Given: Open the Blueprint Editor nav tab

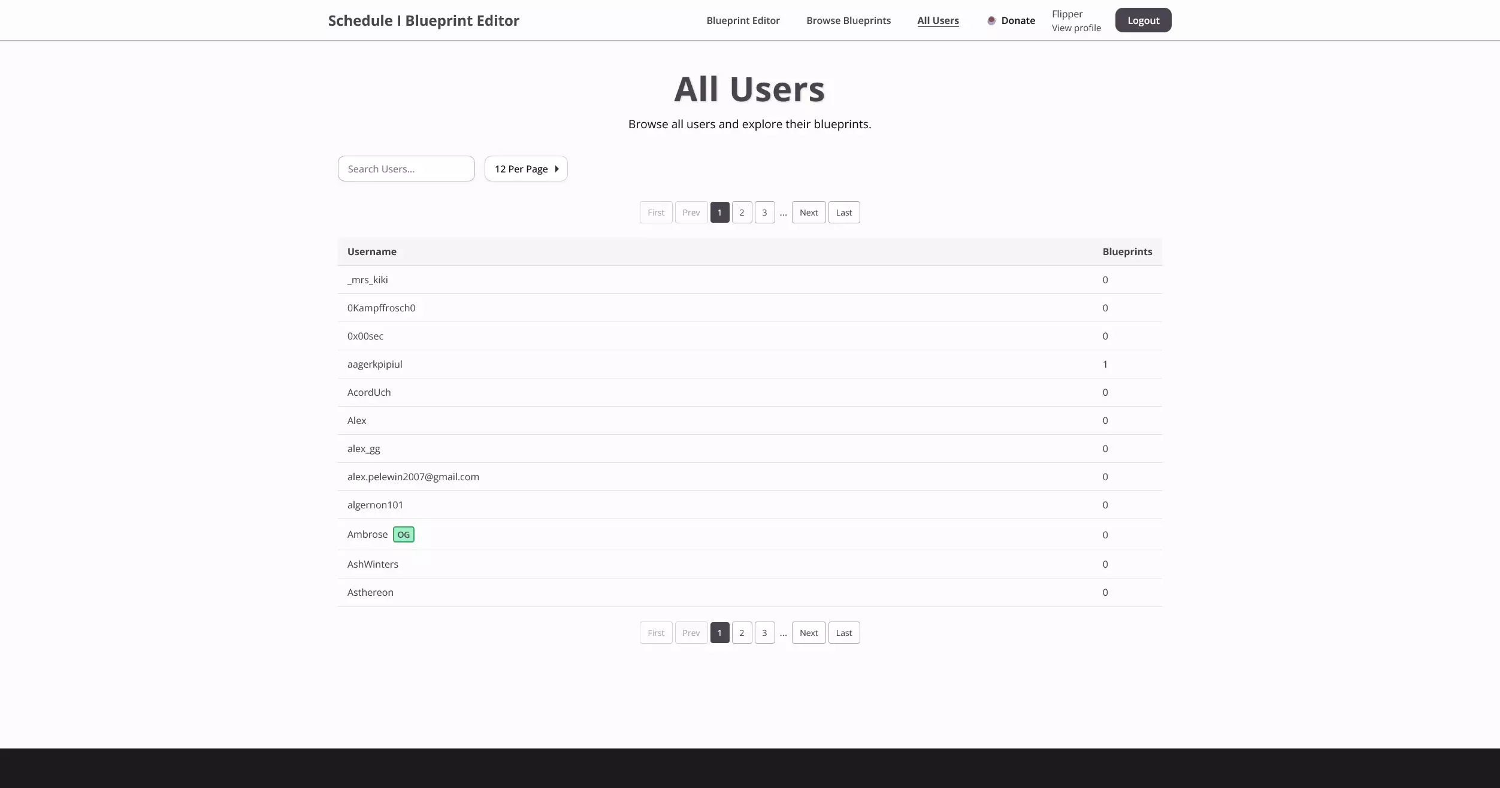Looking at the screenshot, I should (743, 20).
